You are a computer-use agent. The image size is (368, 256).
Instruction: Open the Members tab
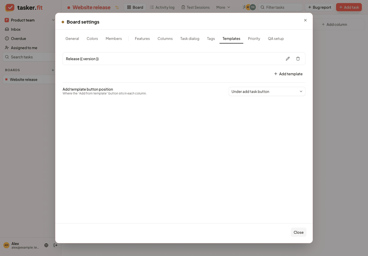(x=114, y=39)
